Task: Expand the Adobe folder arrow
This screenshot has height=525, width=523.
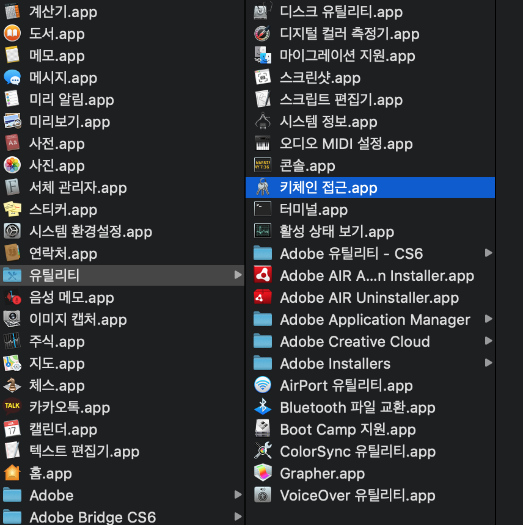Action: click(x=238, y=495)
